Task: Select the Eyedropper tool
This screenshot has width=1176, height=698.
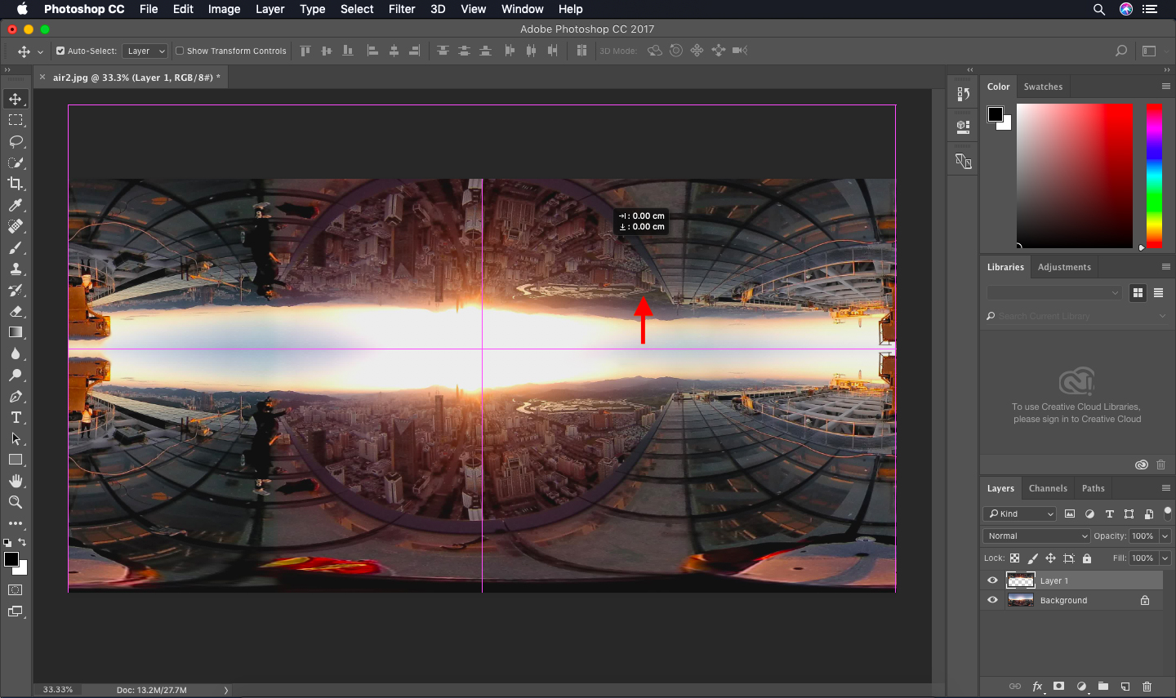Action: [x=16, y=205]
